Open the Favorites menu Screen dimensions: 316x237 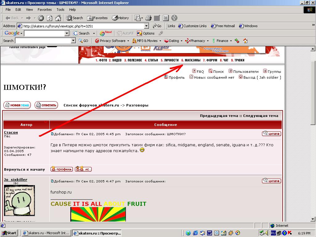(x=45, y=10)
